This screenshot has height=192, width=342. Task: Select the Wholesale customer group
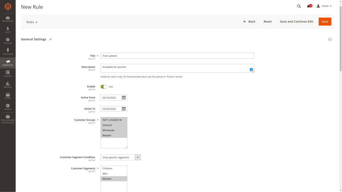[x=114, y=130]
